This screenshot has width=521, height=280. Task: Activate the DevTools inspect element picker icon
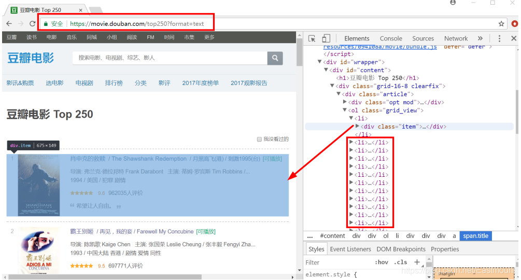pyautogui.click(x=312, y=38)
